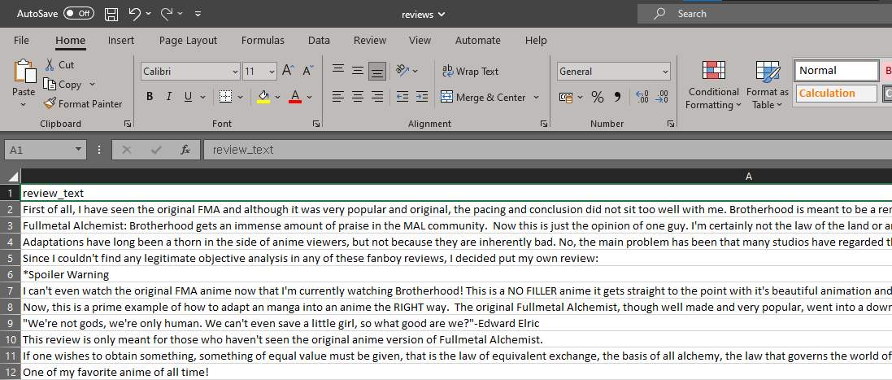Image resolution: width=892 pixels, height=380 pixels.
Task: Click Center alignment icon
Action: point(357,97)
